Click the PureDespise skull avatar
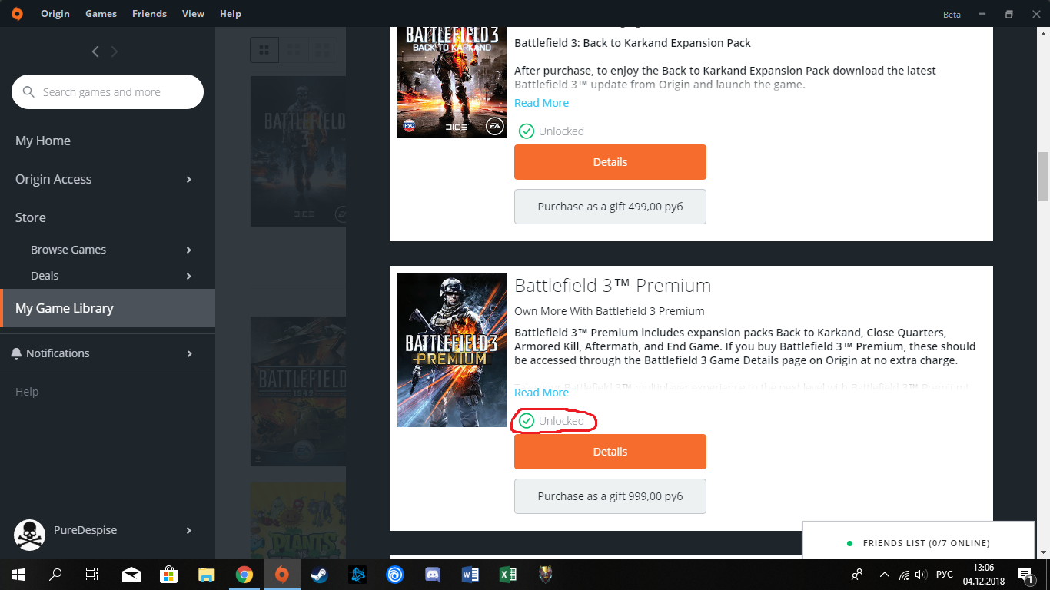The image size is (1050, 590). (29, 535)
